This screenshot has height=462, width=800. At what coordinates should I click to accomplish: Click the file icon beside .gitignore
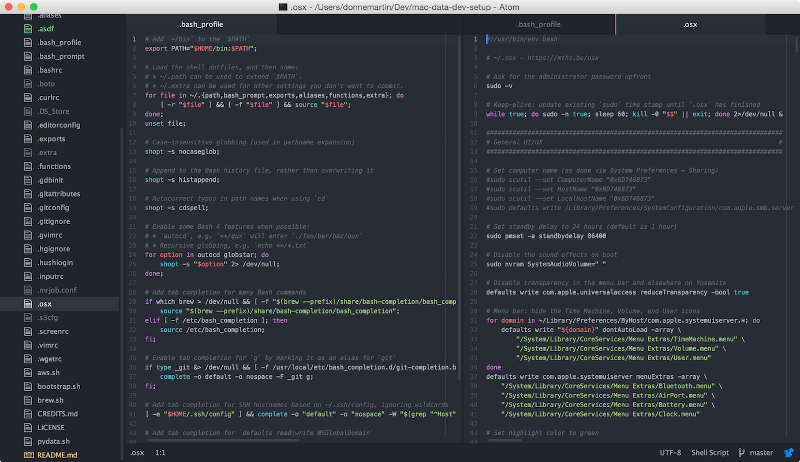28,221
